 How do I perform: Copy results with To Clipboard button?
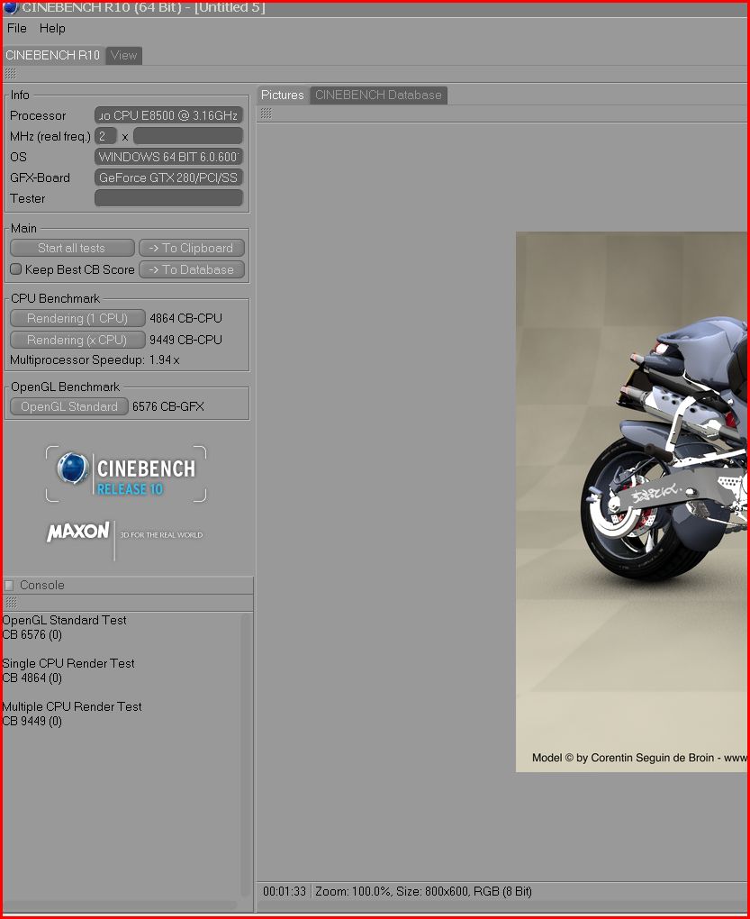tap(192, 248)
